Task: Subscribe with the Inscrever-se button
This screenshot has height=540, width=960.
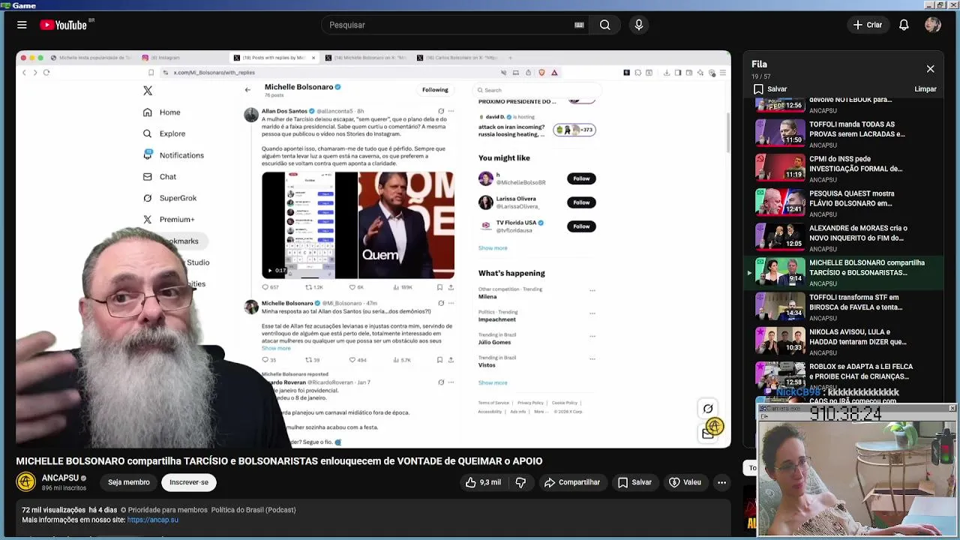Action: (x=189, y=482)
